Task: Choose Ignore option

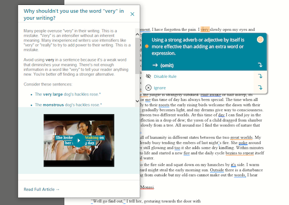Action: (x=160, y=88)
